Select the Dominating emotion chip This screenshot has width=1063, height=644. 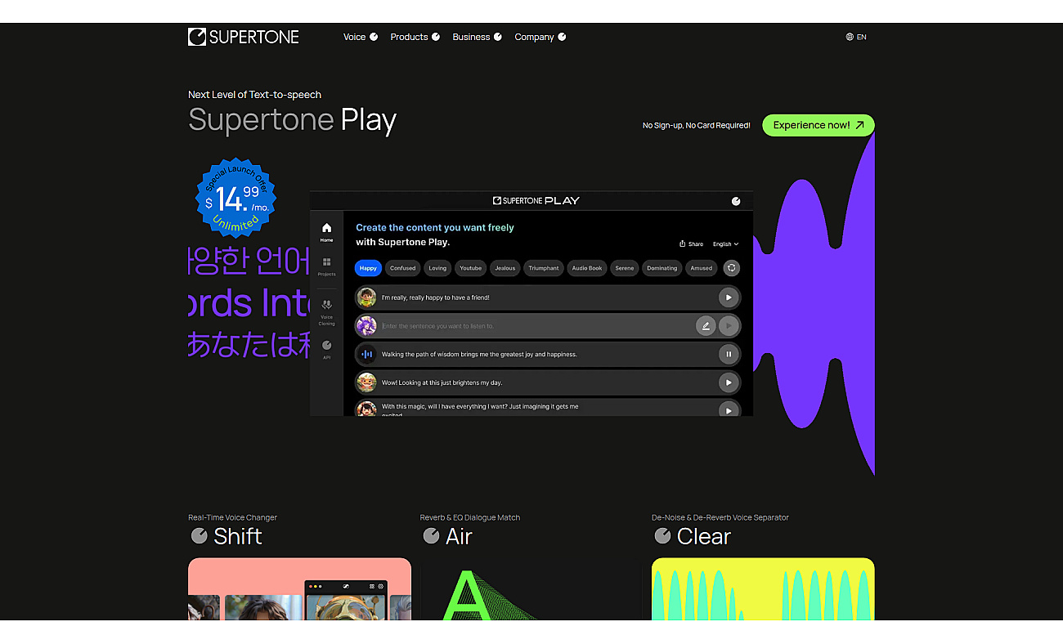662,268
